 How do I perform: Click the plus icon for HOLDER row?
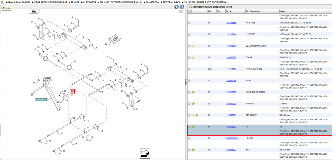tap(189, 138)
